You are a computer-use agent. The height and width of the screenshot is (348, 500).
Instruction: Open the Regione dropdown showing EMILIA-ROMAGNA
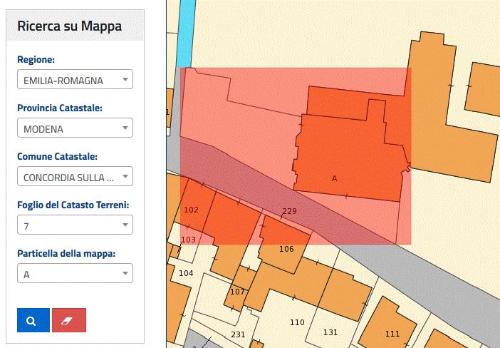point(75,81)
